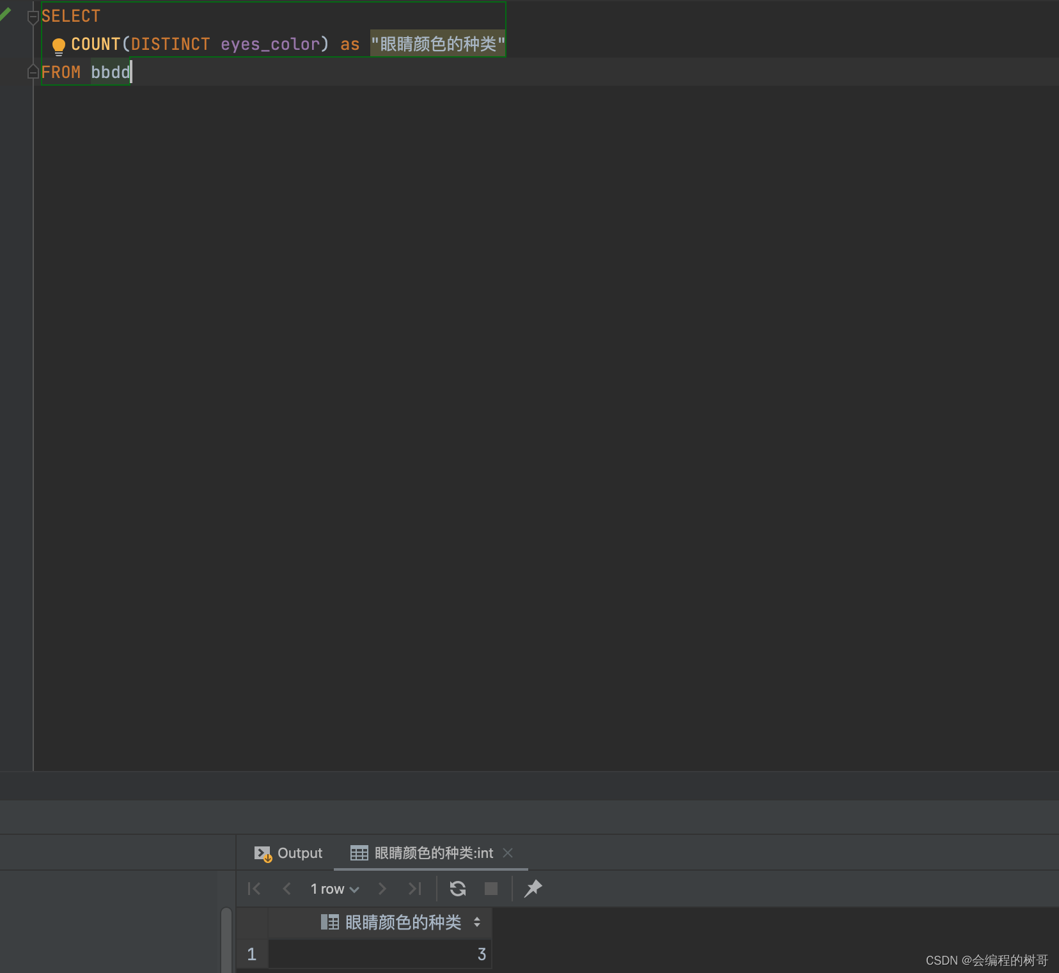Go to last page of results
The width and height of the screenshot is (1059, 973).
[415, 889]
